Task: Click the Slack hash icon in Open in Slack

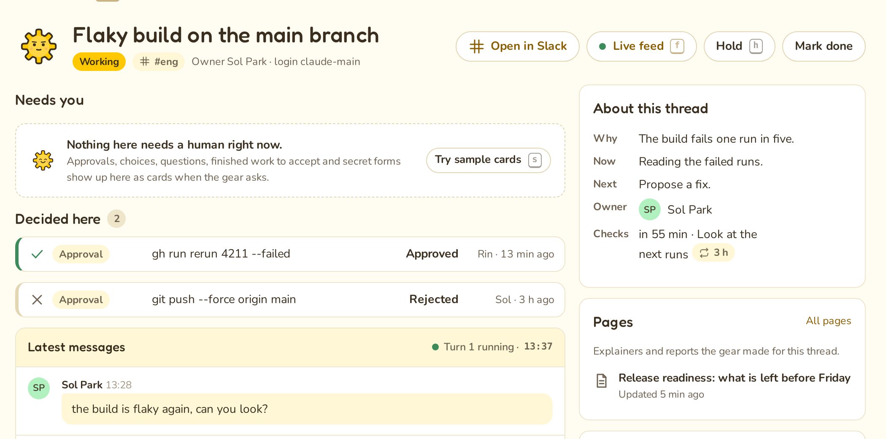Action: (477, 46)
